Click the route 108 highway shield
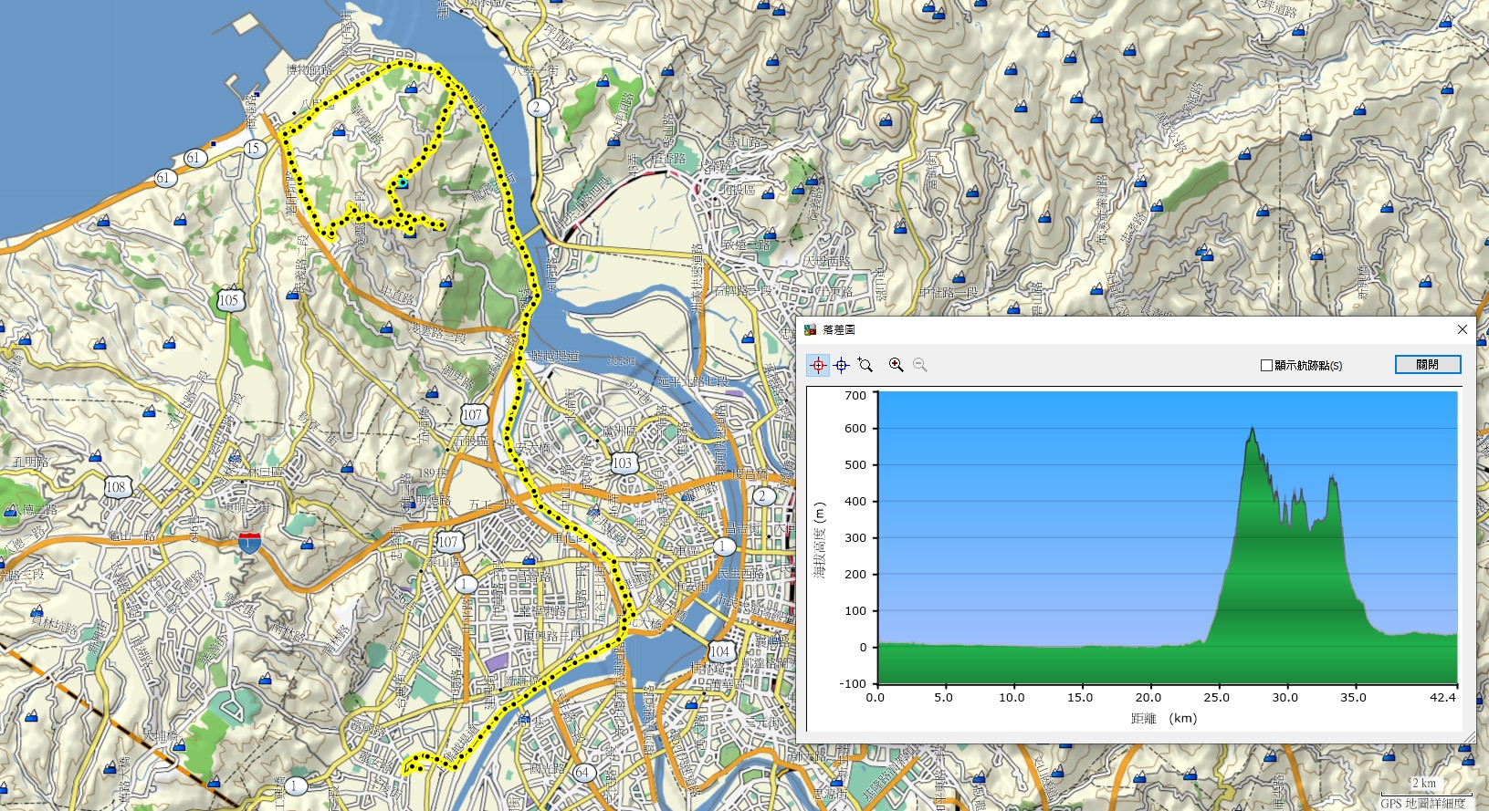1489x811 pixels. pyautogui.click(x=116, y=486)
